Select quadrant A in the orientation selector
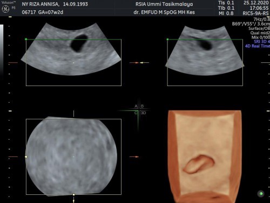The height and width of the screenshot is (203, 270). (x=136, y=106)
